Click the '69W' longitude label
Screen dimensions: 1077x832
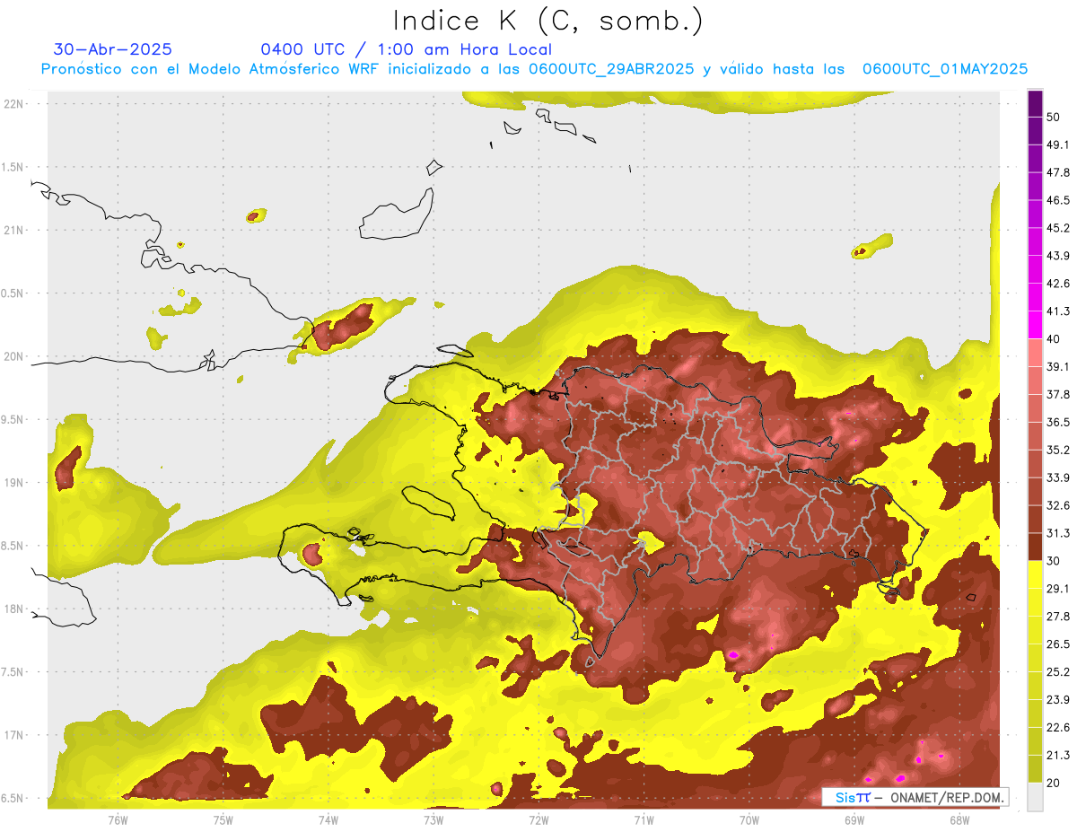click(854, 819)
